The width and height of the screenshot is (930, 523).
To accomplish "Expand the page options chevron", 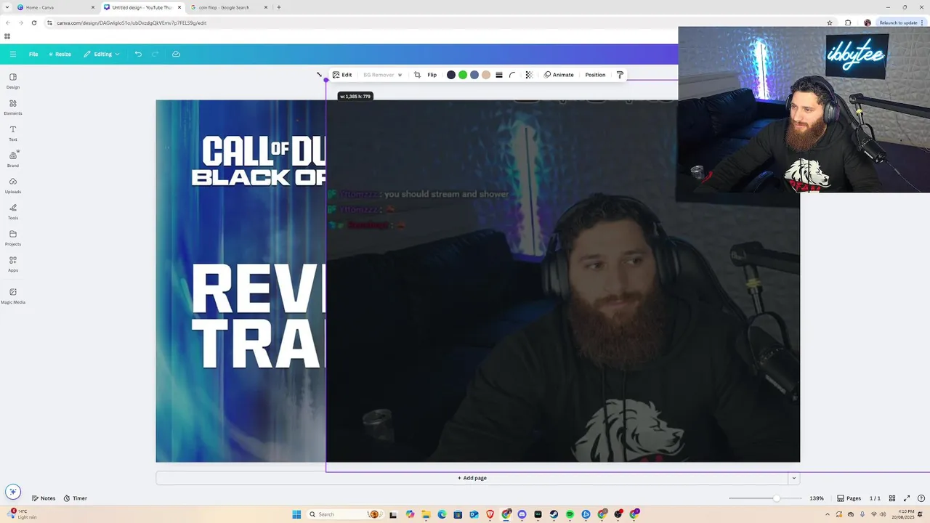I will coord(793,478).
